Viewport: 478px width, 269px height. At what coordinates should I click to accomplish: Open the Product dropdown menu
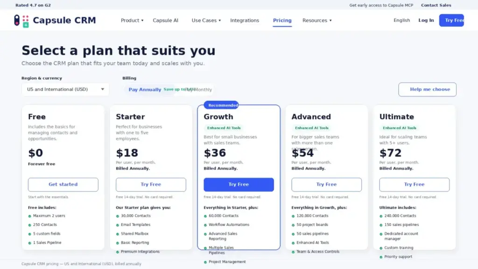(132, 21)
